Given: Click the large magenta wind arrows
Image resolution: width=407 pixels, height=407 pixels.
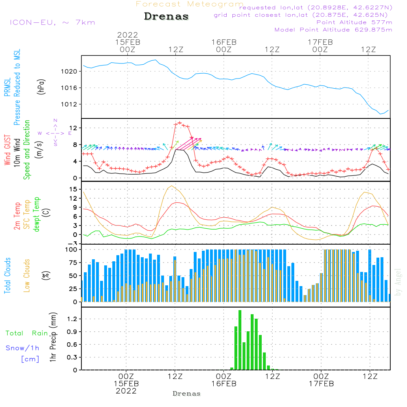Looking at the screenshot, I should point(189,144).
